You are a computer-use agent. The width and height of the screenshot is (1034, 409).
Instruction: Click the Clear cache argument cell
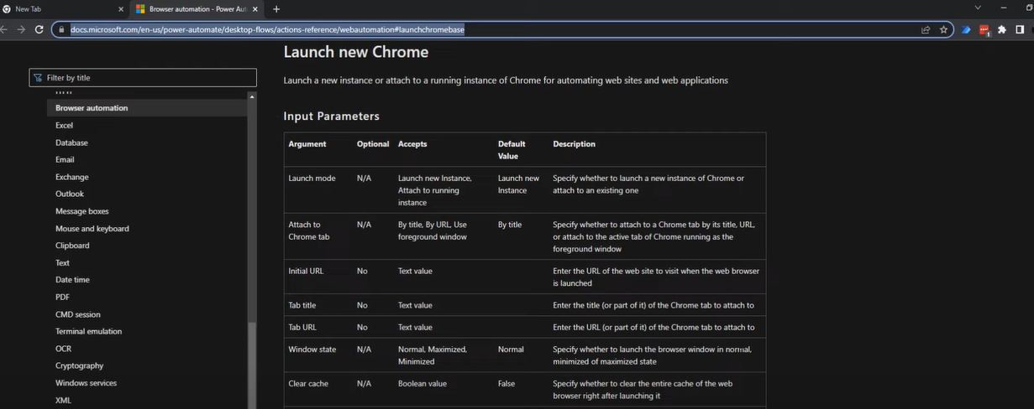[x=308, y=384]
